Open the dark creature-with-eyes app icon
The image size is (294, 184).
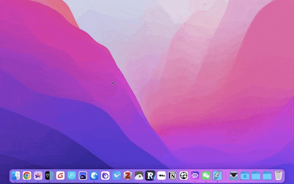[x=83, y=176]
